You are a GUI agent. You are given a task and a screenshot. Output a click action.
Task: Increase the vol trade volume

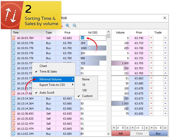[x=147, y=128]
